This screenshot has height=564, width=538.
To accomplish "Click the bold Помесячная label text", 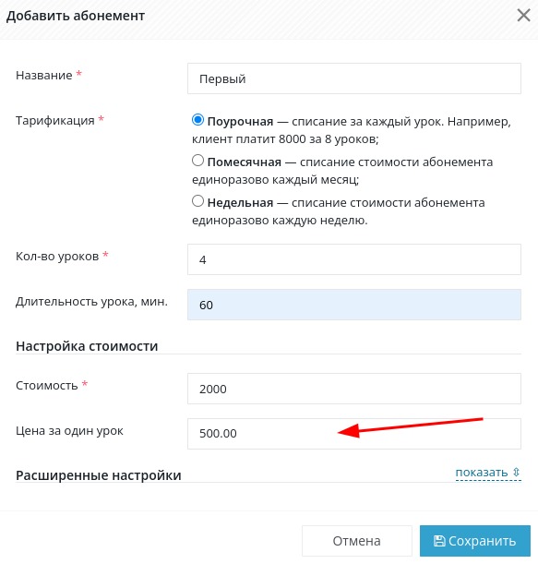I will [x=245, y=162].
